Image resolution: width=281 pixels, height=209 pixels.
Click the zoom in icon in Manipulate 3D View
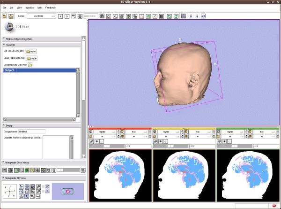point(38,186)
